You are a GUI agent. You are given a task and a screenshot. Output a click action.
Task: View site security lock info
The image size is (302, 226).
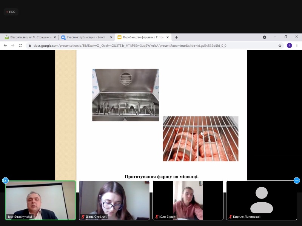[x=30, y=46]
